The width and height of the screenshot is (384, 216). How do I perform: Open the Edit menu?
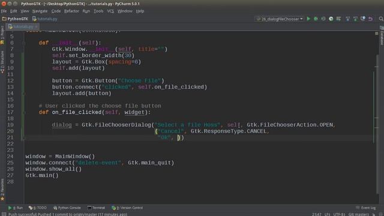pos(13,11)
